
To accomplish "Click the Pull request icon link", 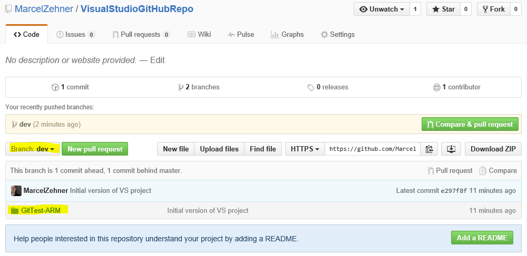I will point(450,171).
